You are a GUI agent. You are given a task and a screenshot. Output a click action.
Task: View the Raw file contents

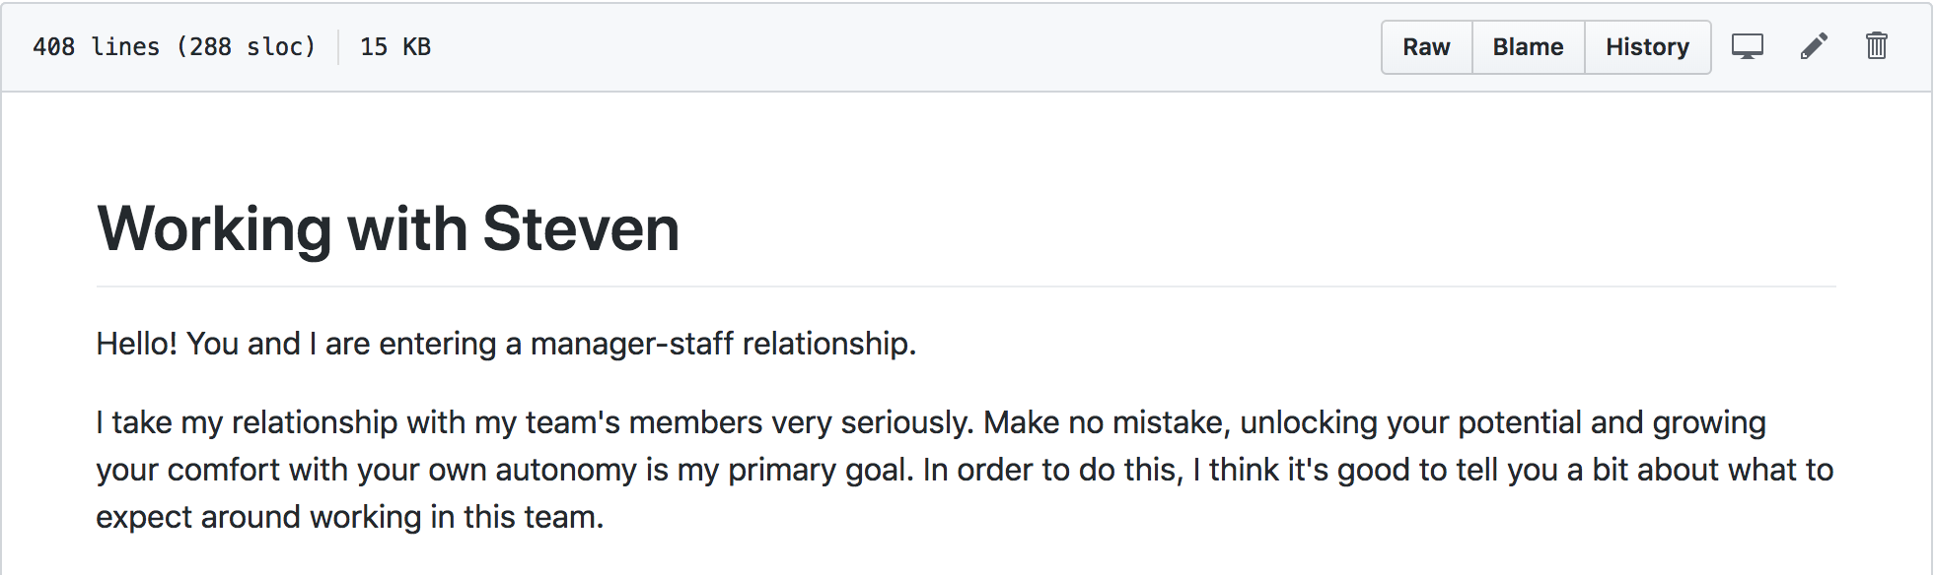tap(1426, 47)
